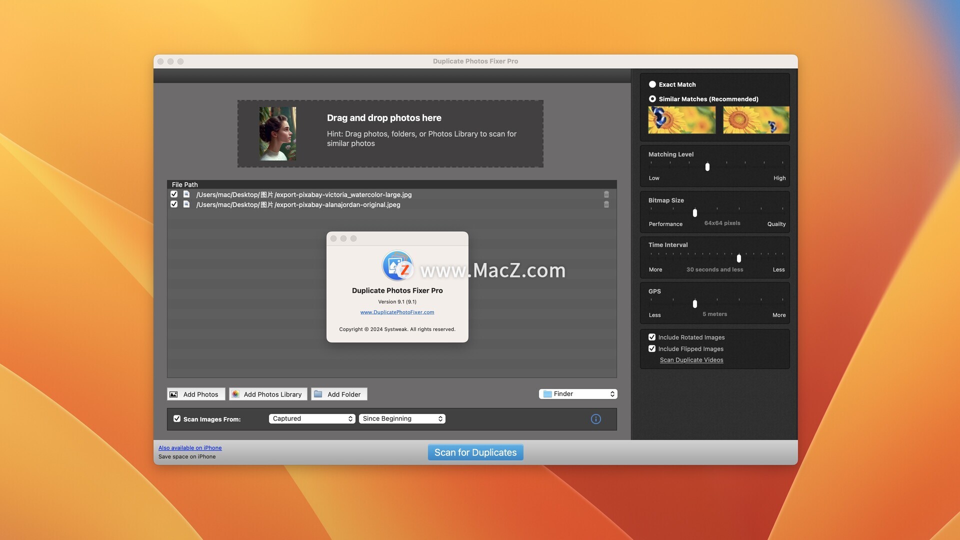
Task: Close the About dialog window
Action: pyautogui.click(x=333, y=238)
